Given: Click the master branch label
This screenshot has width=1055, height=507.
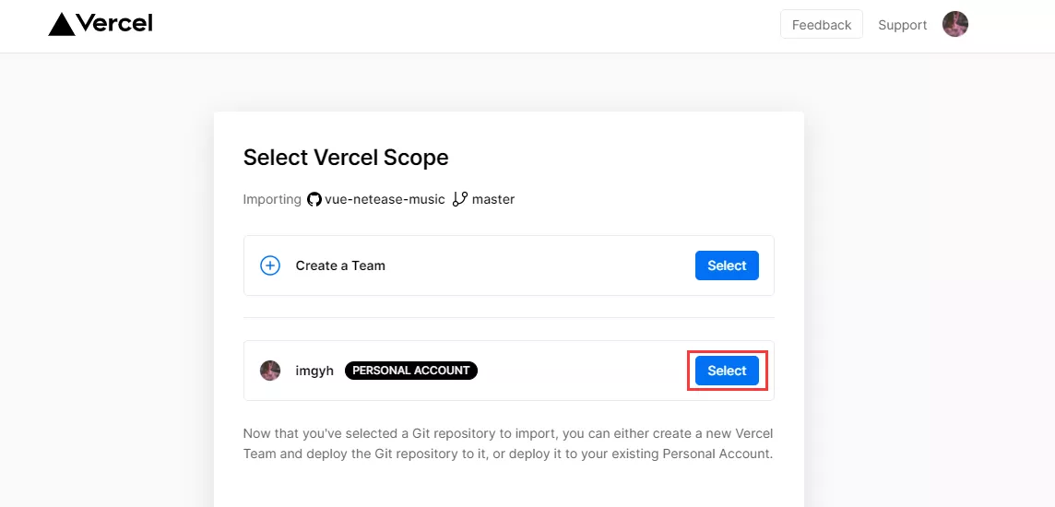Looking at the screenshot, I should pyautogui.click(x=493, y=200).
